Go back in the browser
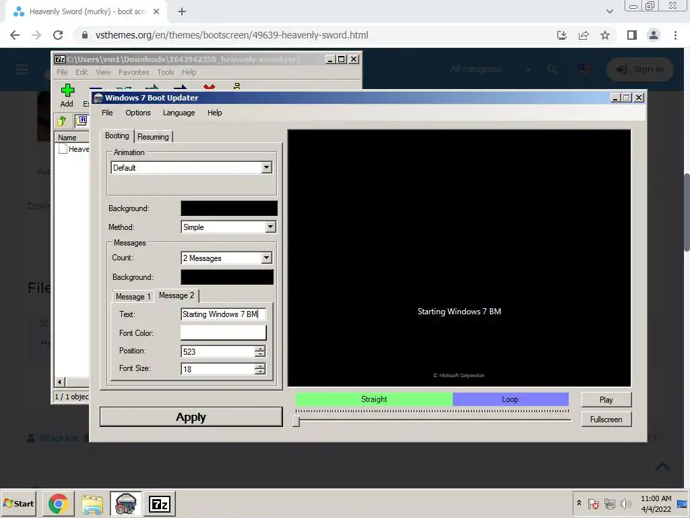Viewport: 690px width, 518px height. pos(15,35)
